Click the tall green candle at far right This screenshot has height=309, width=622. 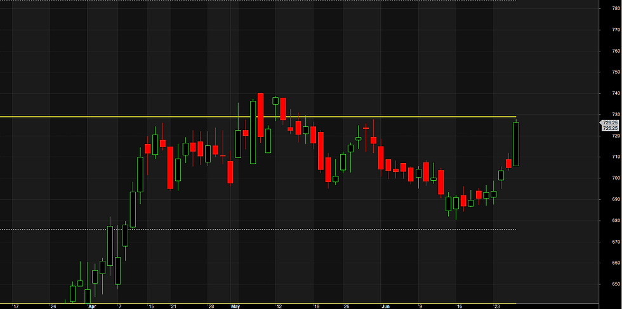(x=516, y=144)
